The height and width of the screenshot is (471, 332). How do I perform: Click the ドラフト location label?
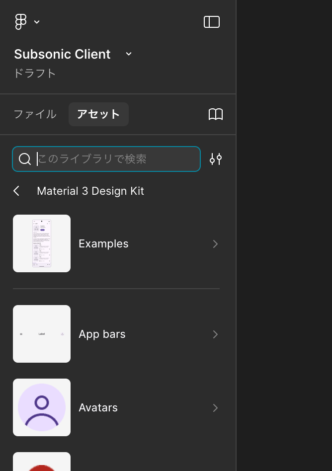[x=35, y=74]
